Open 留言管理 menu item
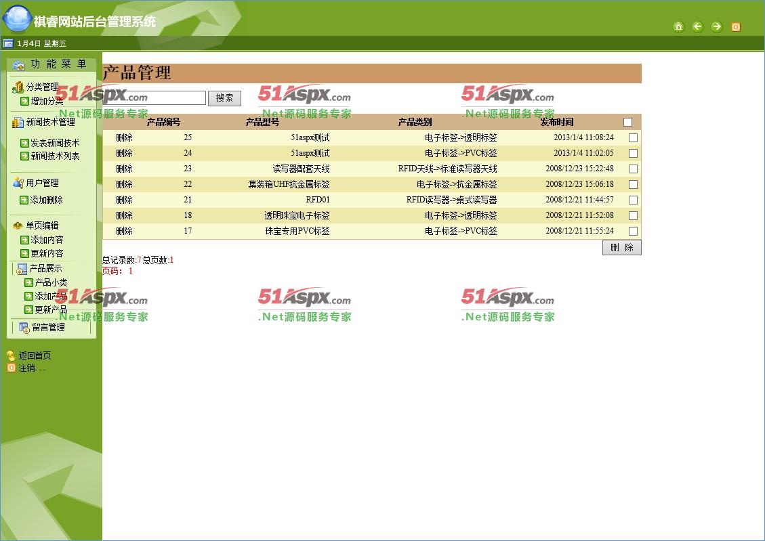 pyautogui.click(x=48, y=328)
